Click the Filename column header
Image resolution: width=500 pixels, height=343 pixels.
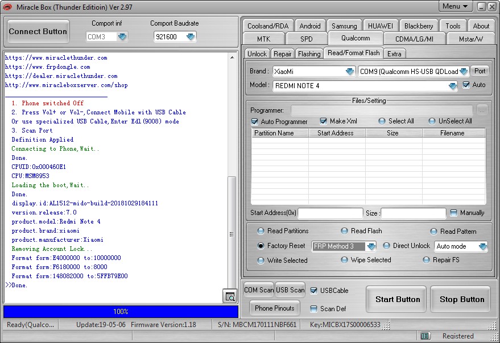(x=454, y=133)
